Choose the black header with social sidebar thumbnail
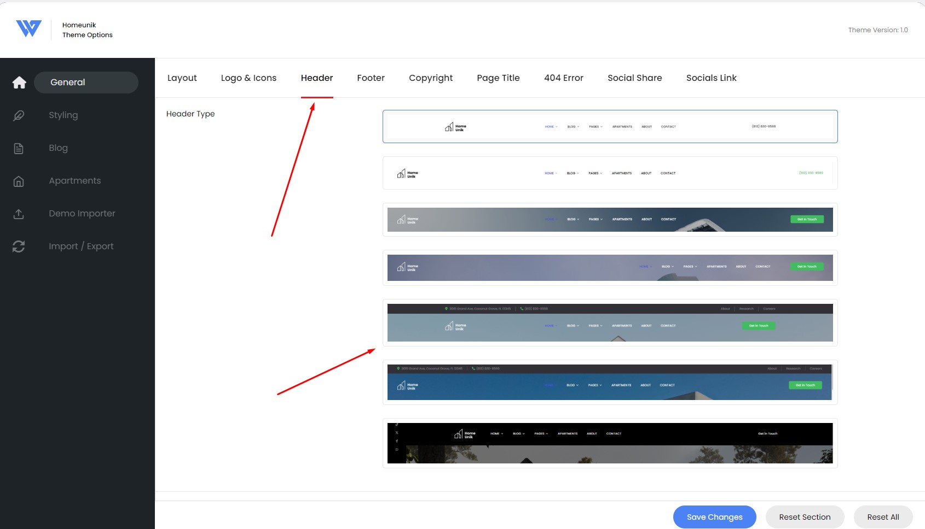925x529 pixels. click(610, 443)
